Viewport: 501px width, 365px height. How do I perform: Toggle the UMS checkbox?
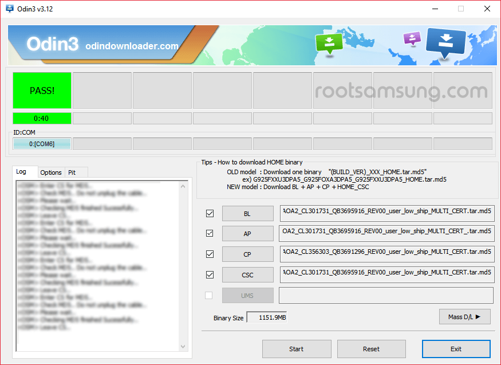[x=208, y=295]
